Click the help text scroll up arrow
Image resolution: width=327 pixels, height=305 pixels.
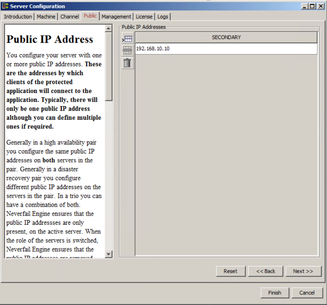pyautogui.click(x=109, y=29)
